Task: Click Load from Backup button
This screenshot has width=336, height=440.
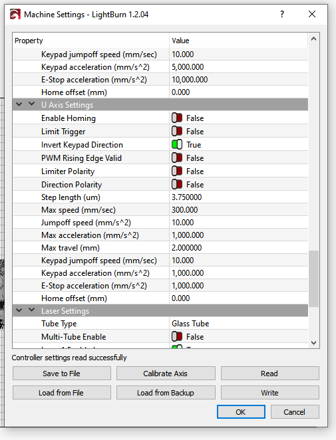Action: [166, 393]
